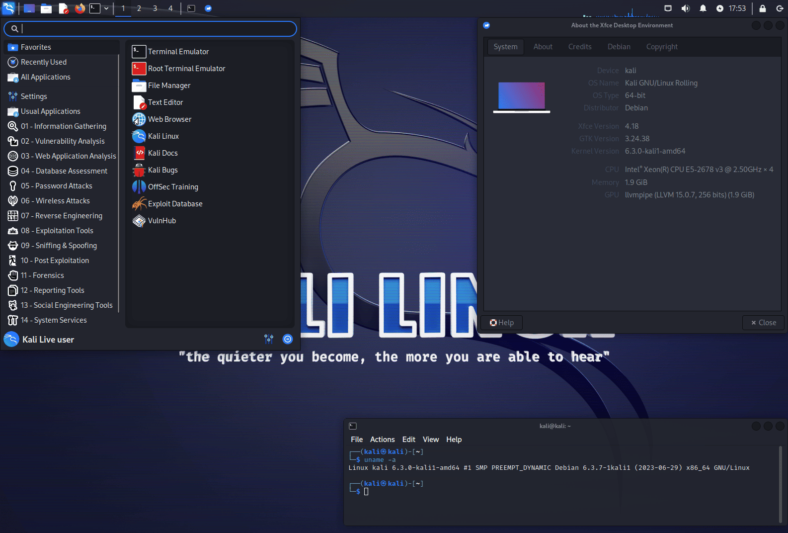Open Exploit Database entry

click(210, 204)
